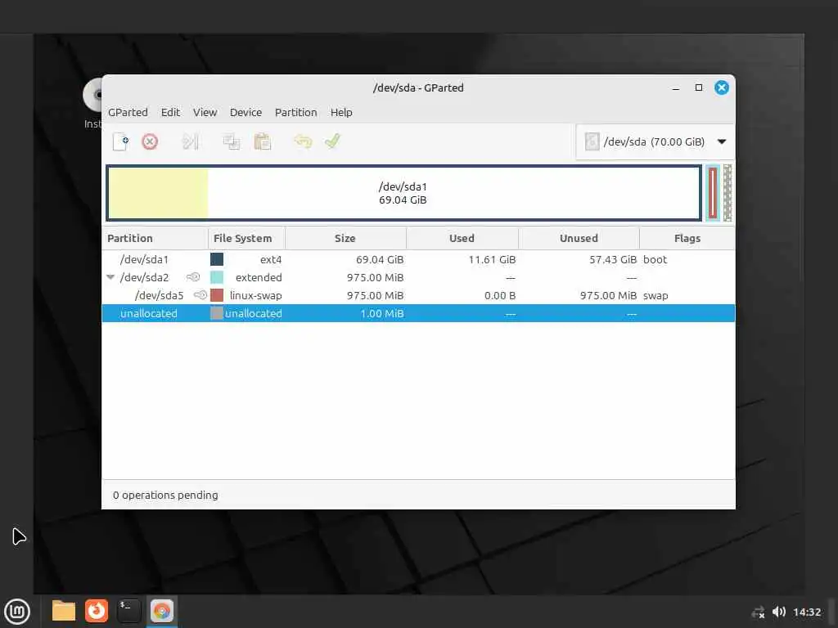This screenshot has height=628, width=838.
Task: Select the unallocated 1.00 MiB row
Action: (x=418, y=313)
